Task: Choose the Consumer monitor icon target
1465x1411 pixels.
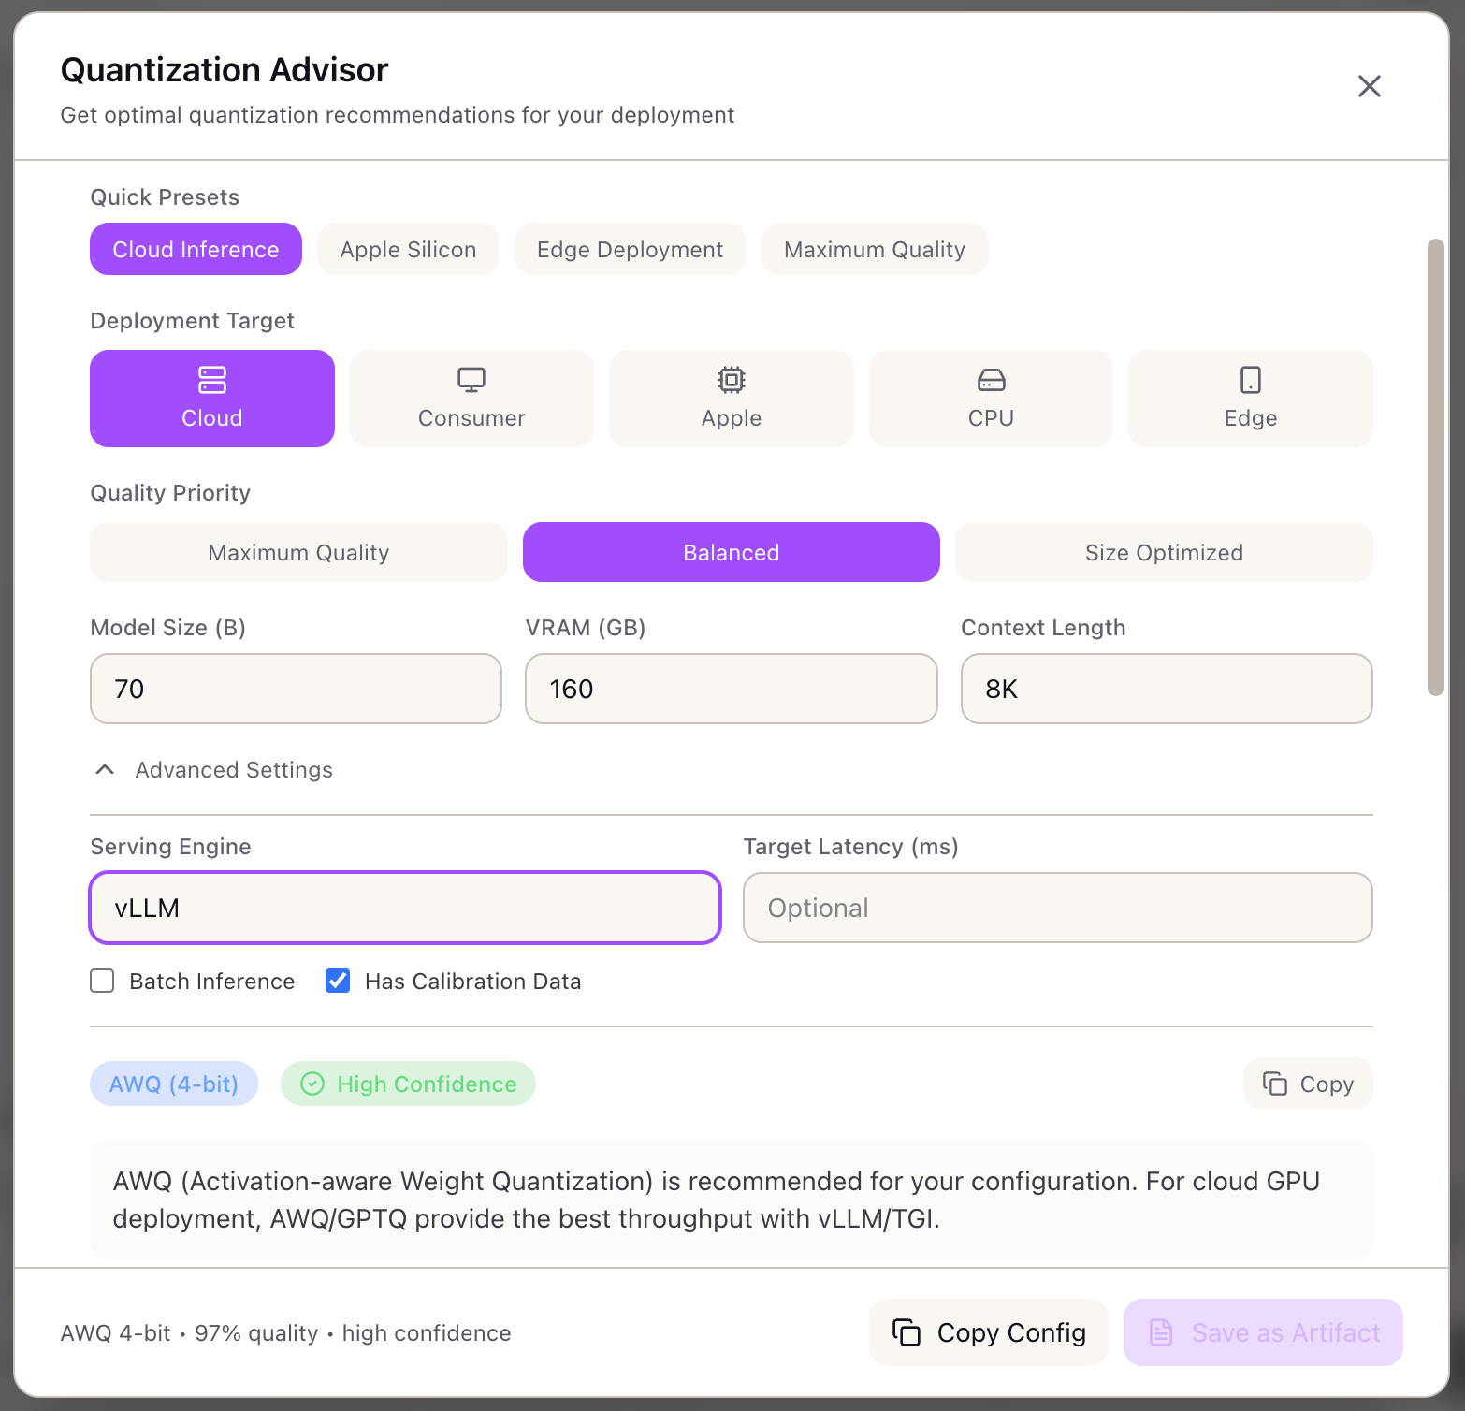Action: coord(471,398)
